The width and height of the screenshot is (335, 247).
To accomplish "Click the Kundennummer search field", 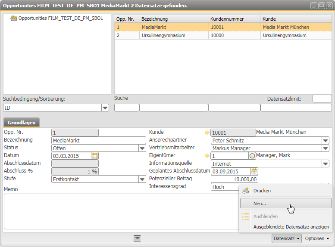I will pos(235,108).
